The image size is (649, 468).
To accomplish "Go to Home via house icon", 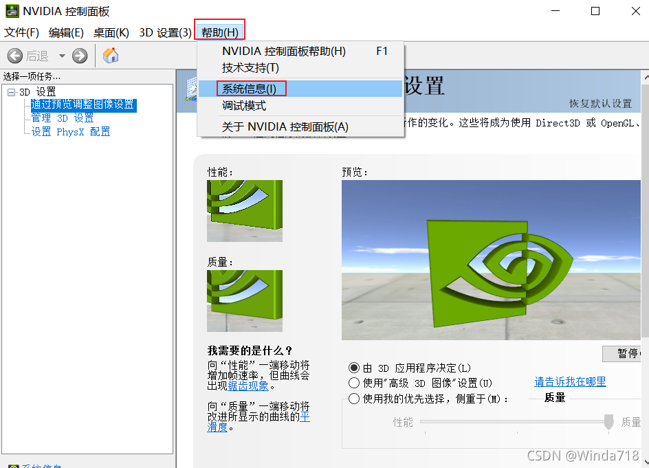I will point(111,56).
